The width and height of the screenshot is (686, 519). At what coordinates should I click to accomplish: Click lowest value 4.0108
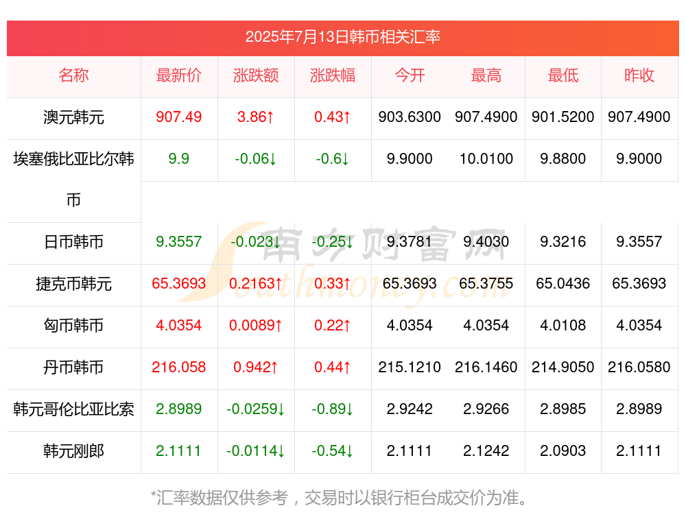(x=563, y=325)
